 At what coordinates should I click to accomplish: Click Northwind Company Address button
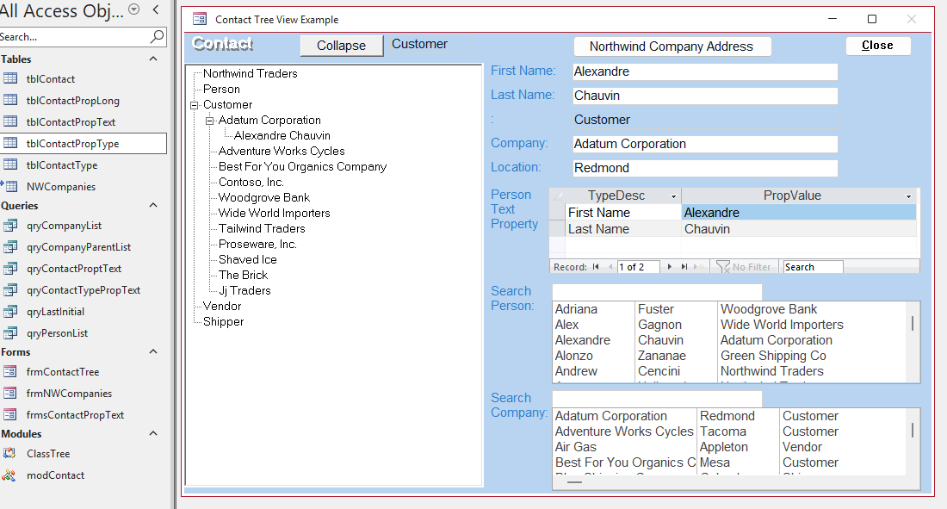[x=672, y=47]
